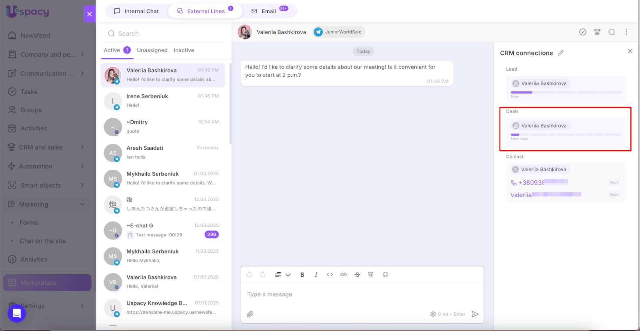This screenshot has width=640, height=331.
Task: Click the checkmark icon in chat header
Action: [583, 32]
